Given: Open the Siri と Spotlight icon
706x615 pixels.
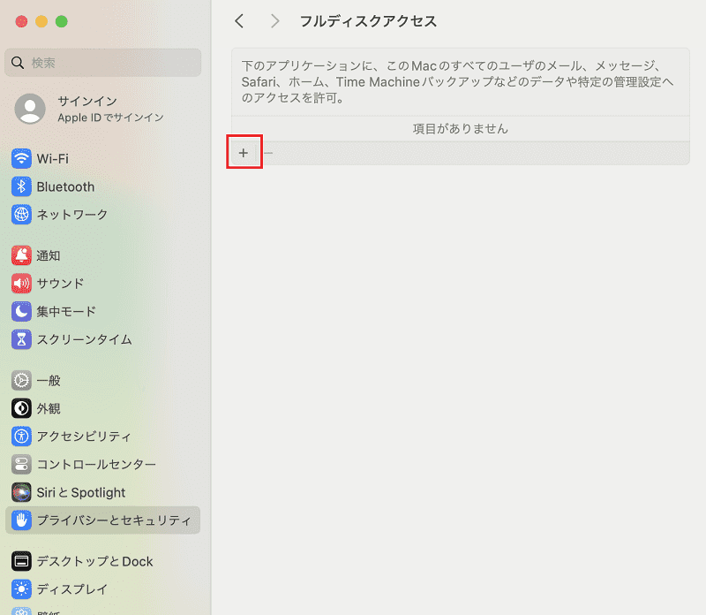Looking at the screenshot, I should pos(21,492).
